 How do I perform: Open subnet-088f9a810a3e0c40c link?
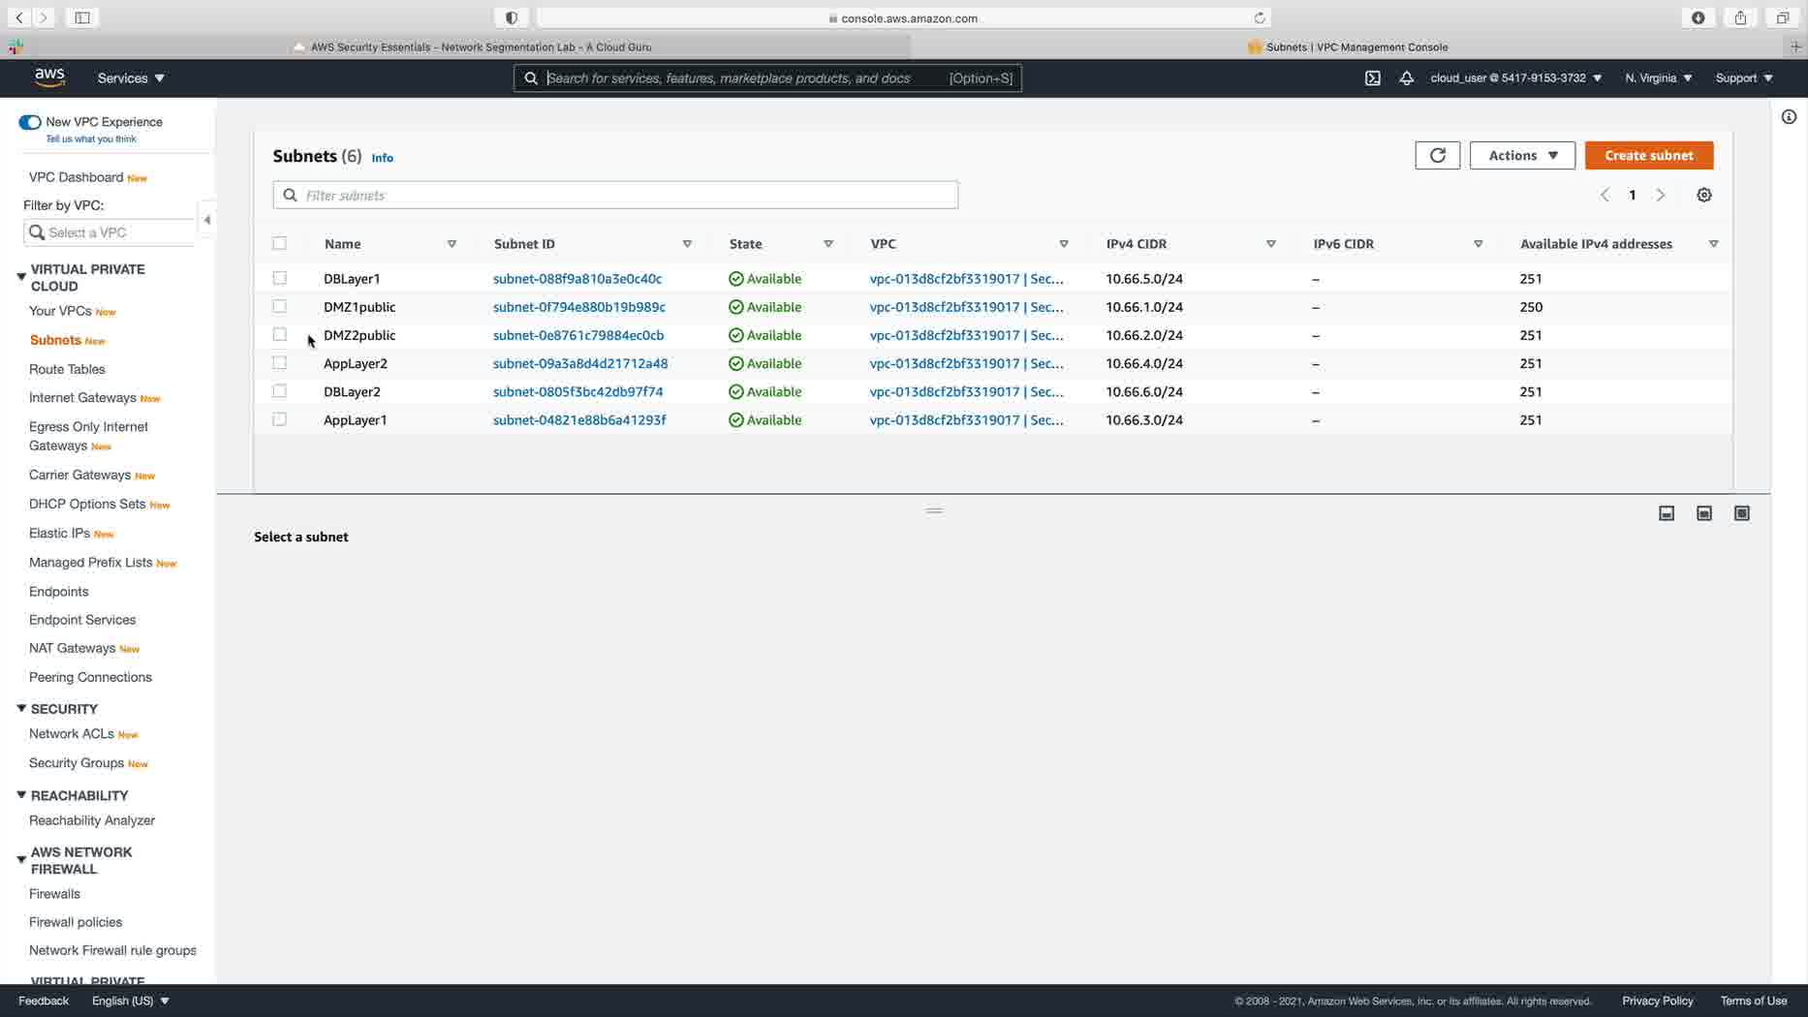click(577, 279)
